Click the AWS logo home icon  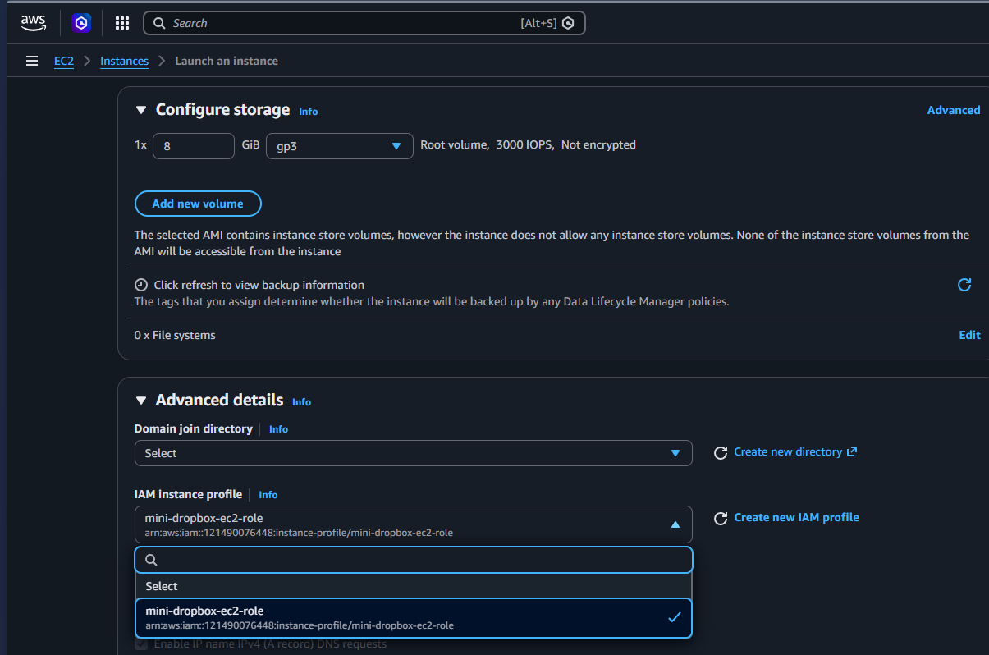click(34, 23)
